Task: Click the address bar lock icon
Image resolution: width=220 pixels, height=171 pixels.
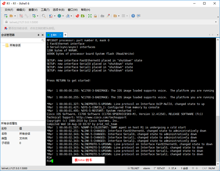Action: pyautogui.click(x=6, y=22)
